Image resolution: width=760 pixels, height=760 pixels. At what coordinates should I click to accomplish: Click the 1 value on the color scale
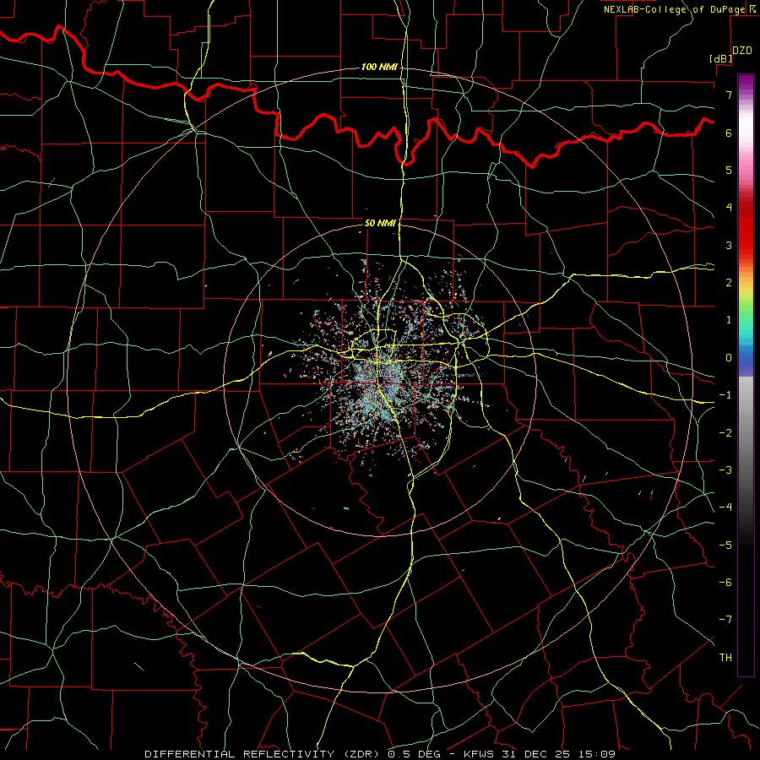point(729,320)
